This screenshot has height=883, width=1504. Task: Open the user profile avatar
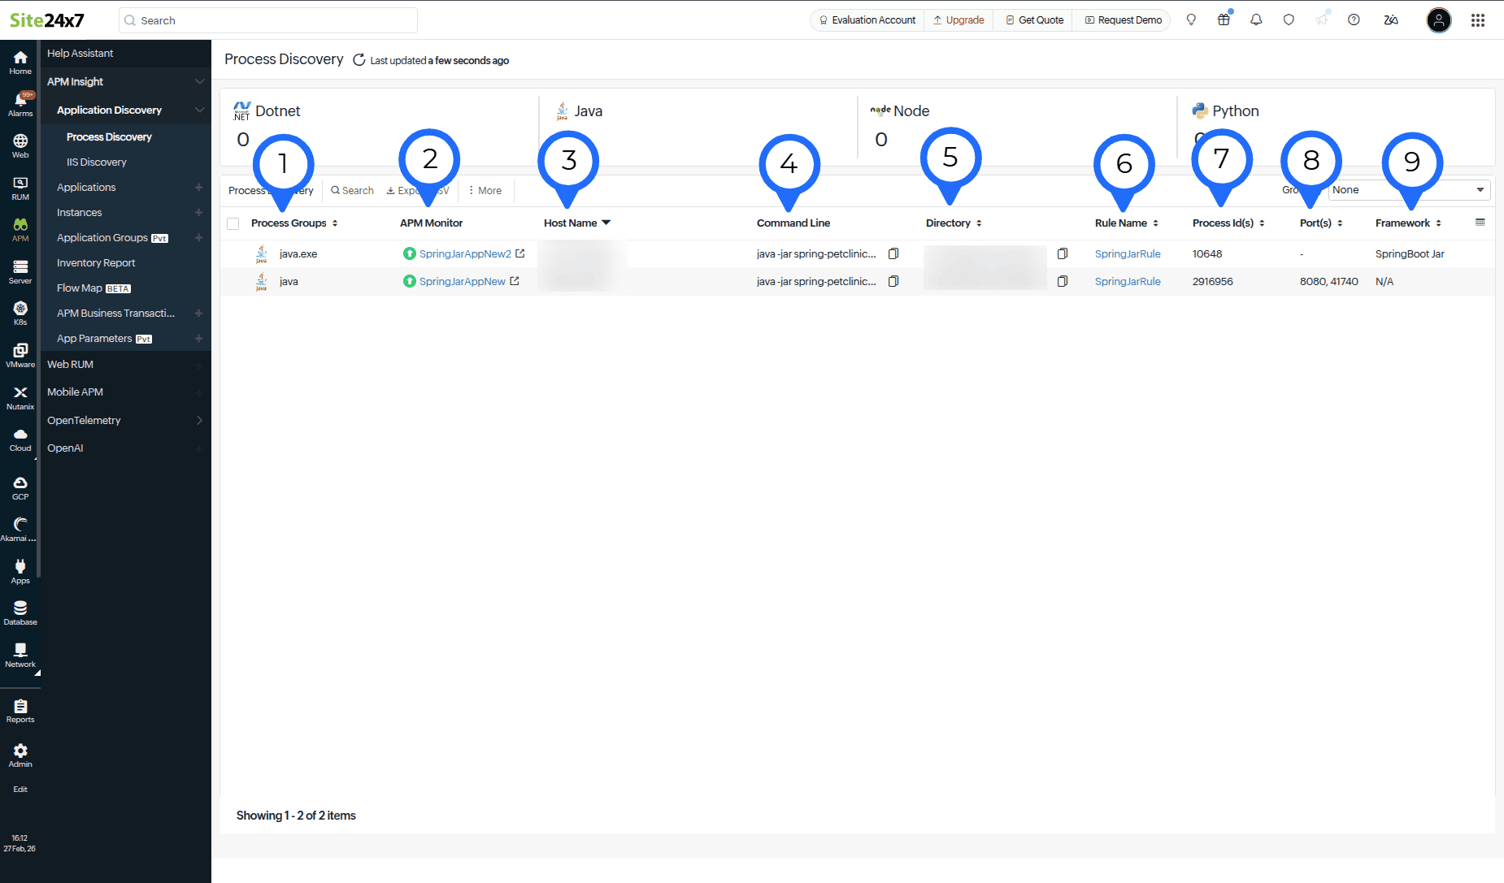pyautogui.click(x=1439, y=20)
